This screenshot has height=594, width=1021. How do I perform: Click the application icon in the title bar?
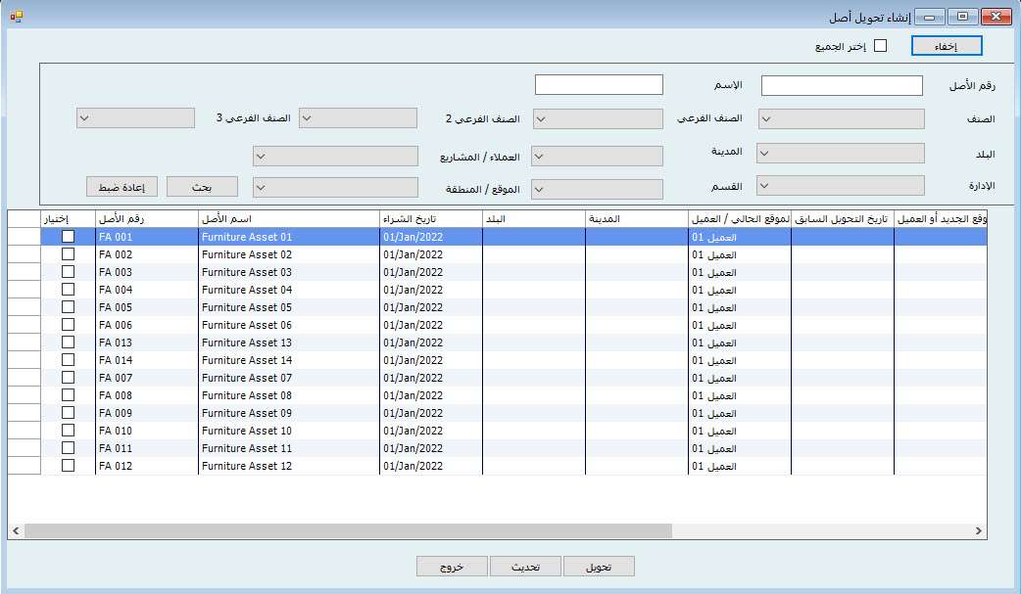[17, 17]
